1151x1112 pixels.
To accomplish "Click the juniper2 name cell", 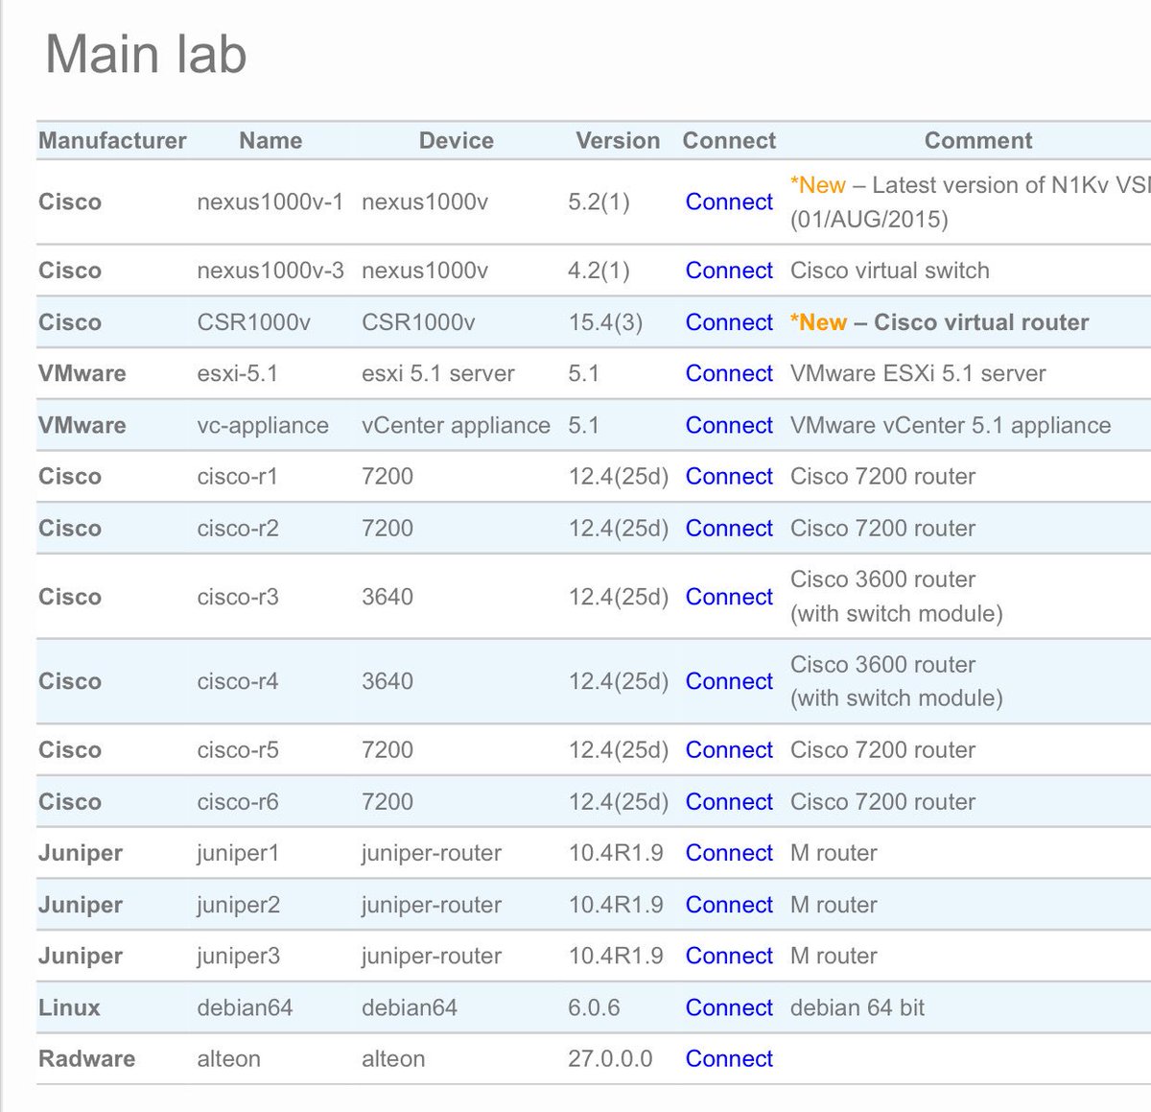I will click(238, 905).
